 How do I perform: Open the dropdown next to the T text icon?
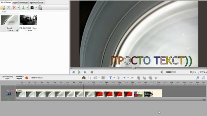(114, 78)
